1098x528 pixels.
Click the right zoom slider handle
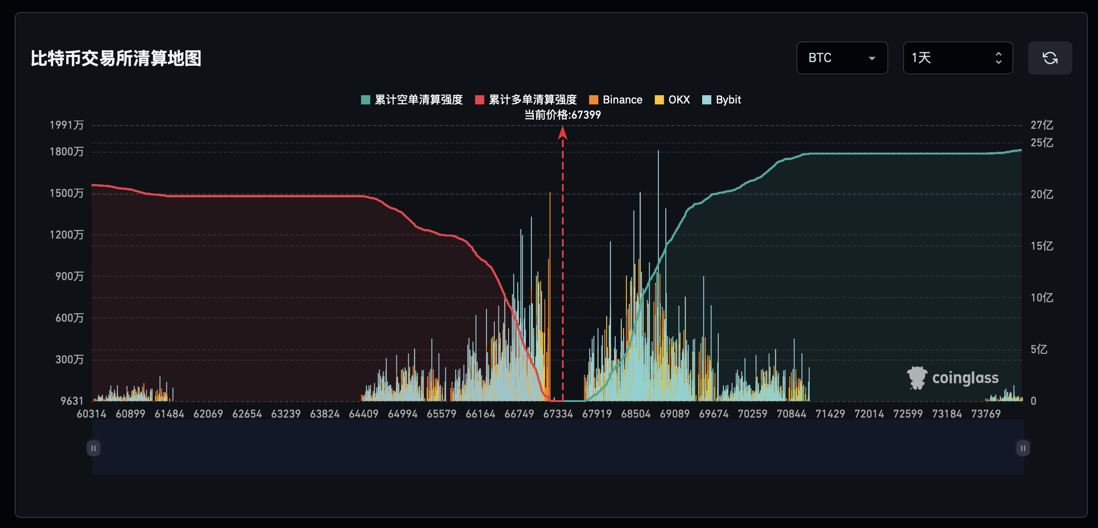[x=1023, y=448]
